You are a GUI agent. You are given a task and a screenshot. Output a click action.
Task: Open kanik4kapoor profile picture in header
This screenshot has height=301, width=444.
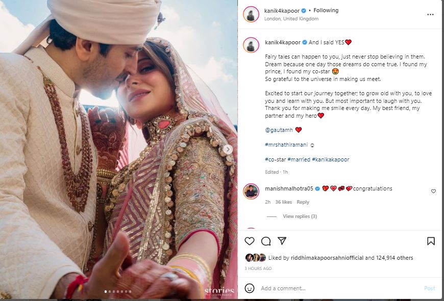(251, 14)
